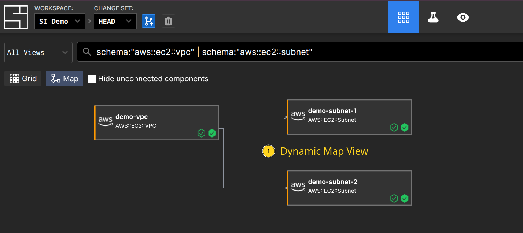Expand the All Views dropdown

pyautogui.click(x=38, y=52)
